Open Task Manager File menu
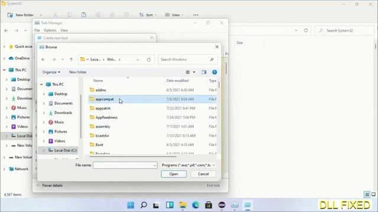This screenshot has height=212, width=378. pos(37,30)
